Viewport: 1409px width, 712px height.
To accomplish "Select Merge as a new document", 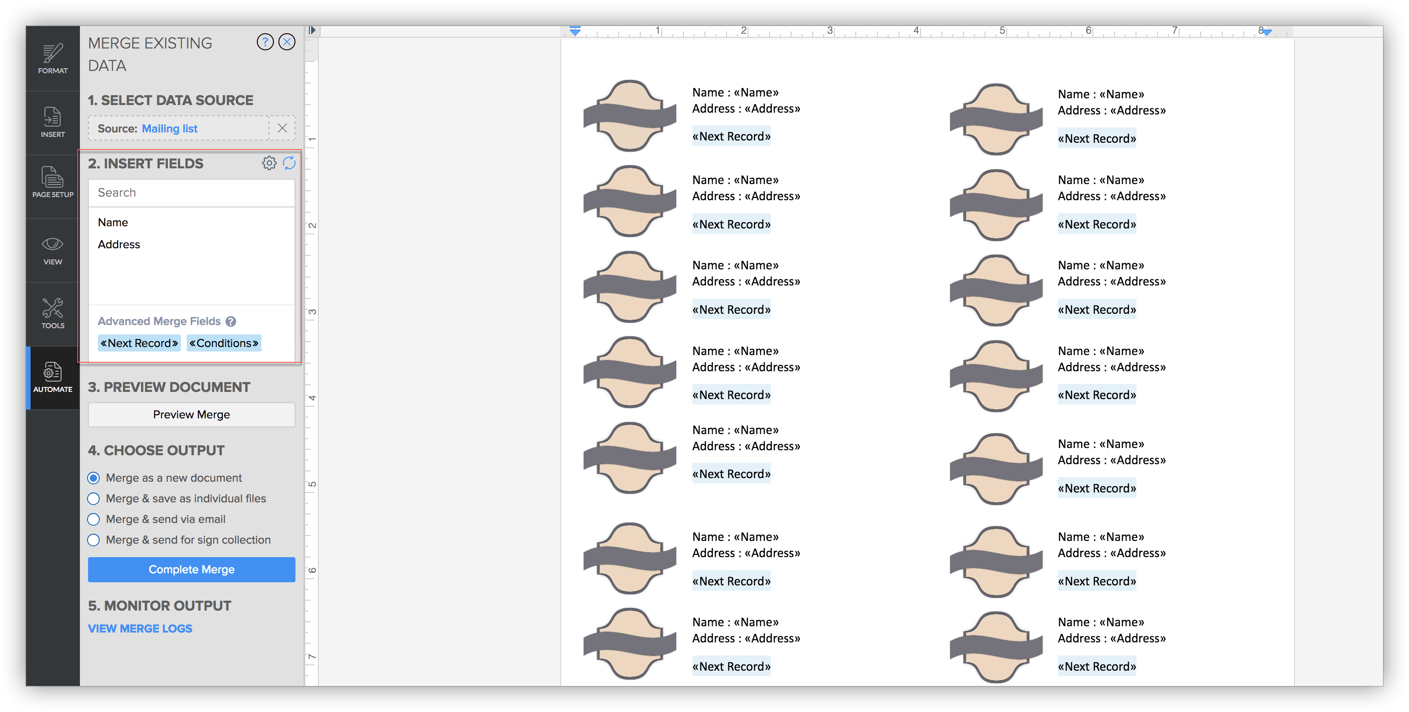I will coord(93,477).
